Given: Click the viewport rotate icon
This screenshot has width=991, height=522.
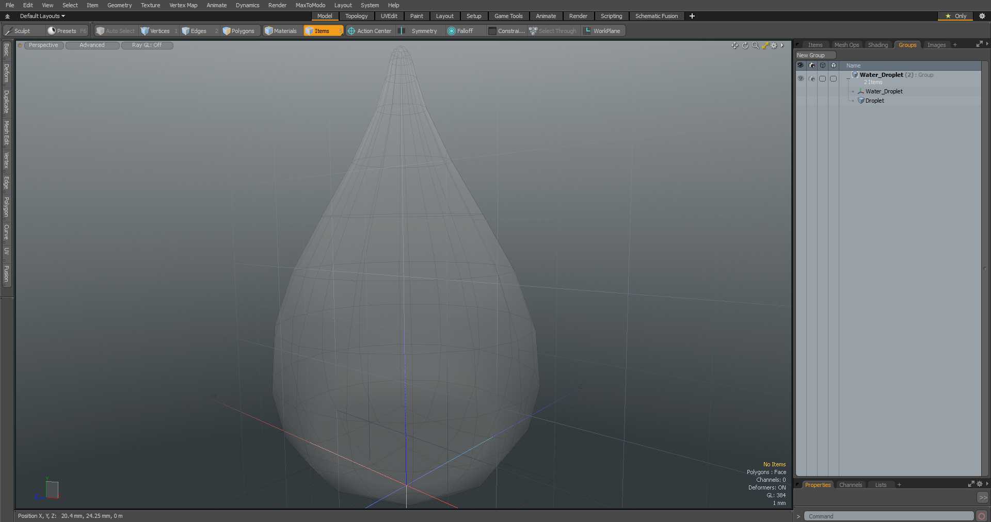Looking at the screenshot, I should 745,45.
